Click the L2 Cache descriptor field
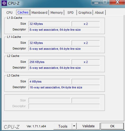The height and width of the screenshot is (131, 125). coord(64,68)
